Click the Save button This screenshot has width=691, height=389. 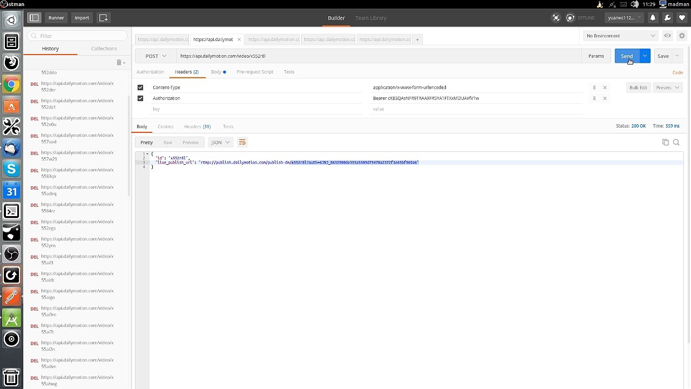(x=663, y=56)
